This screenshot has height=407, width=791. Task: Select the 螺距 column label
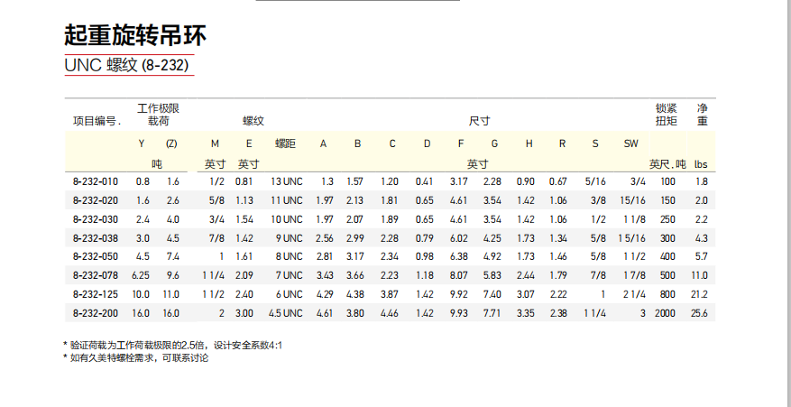click(x=285, y=143)
